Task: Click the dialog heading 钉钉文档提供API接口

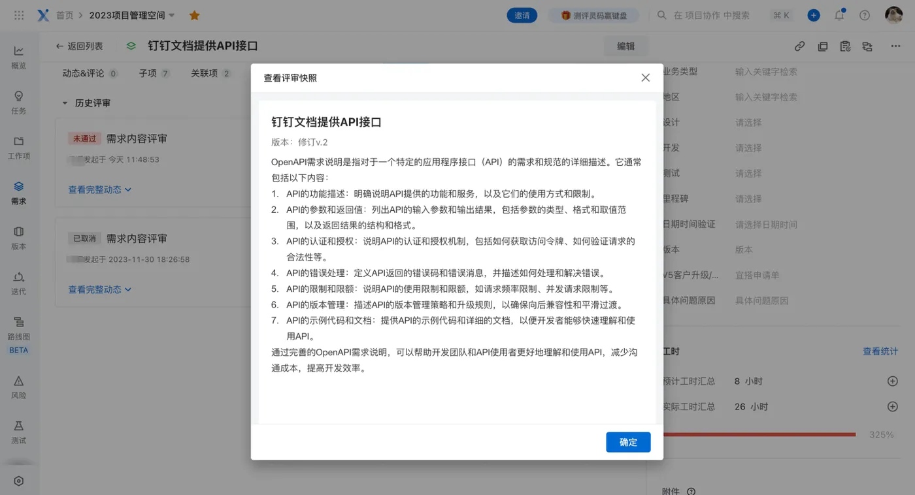Action: click(326, 122)
